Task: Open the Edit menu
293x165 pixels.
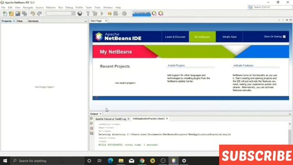Action: click(x=10, y=7)
